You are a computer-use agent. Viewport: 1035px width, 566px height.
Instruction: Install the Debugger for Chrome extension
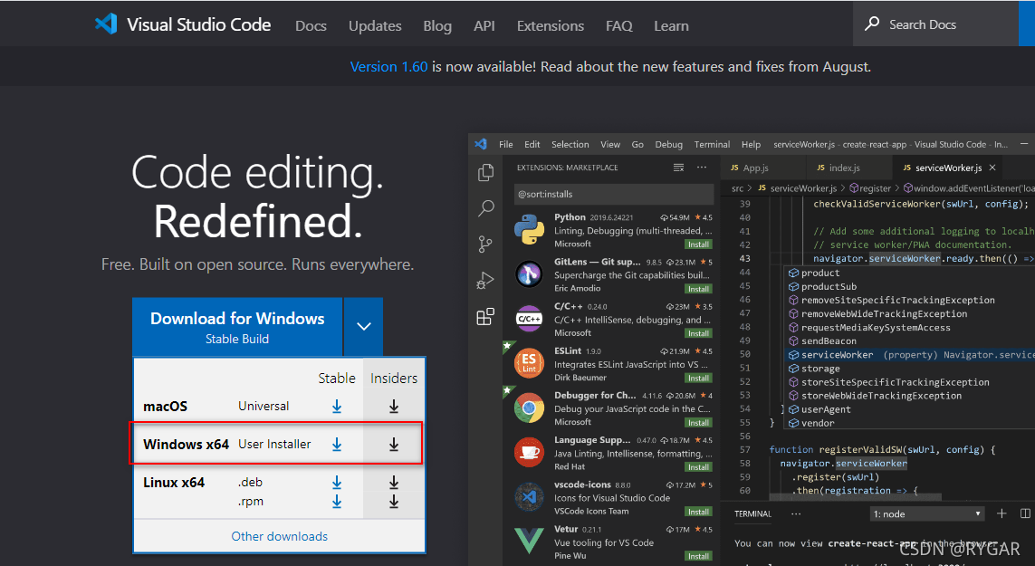coord(698,423)
